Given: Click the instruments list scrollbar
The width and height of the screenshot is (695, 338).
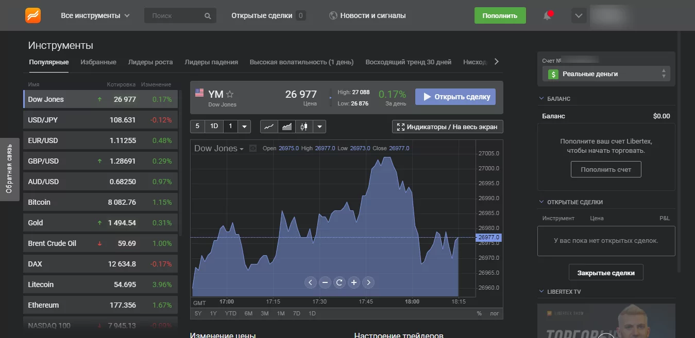Looking at the screenshot, I should 180,163.
